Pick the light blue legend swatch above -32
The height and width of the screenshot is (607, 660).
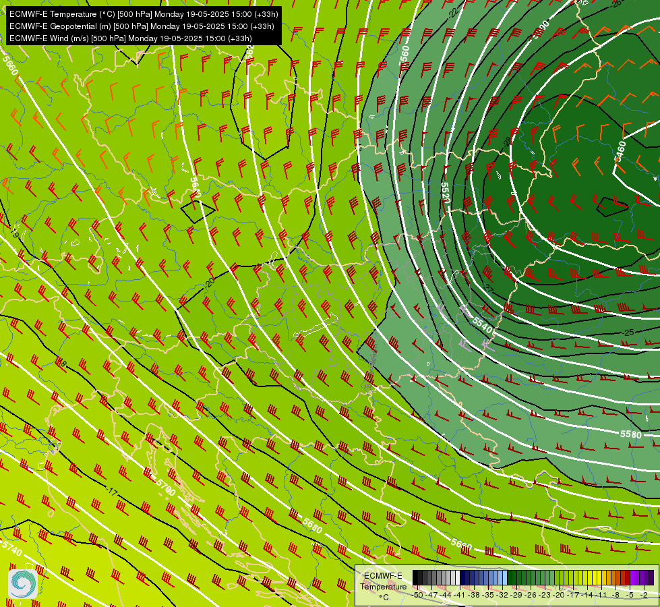coord(505,578)
